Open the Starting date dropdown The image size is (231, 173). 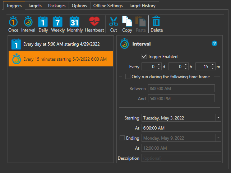click(218, 118)
